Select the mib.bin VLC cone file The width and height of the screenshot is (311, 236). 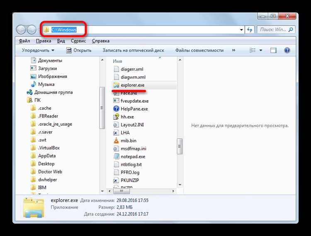click(117, 140)
